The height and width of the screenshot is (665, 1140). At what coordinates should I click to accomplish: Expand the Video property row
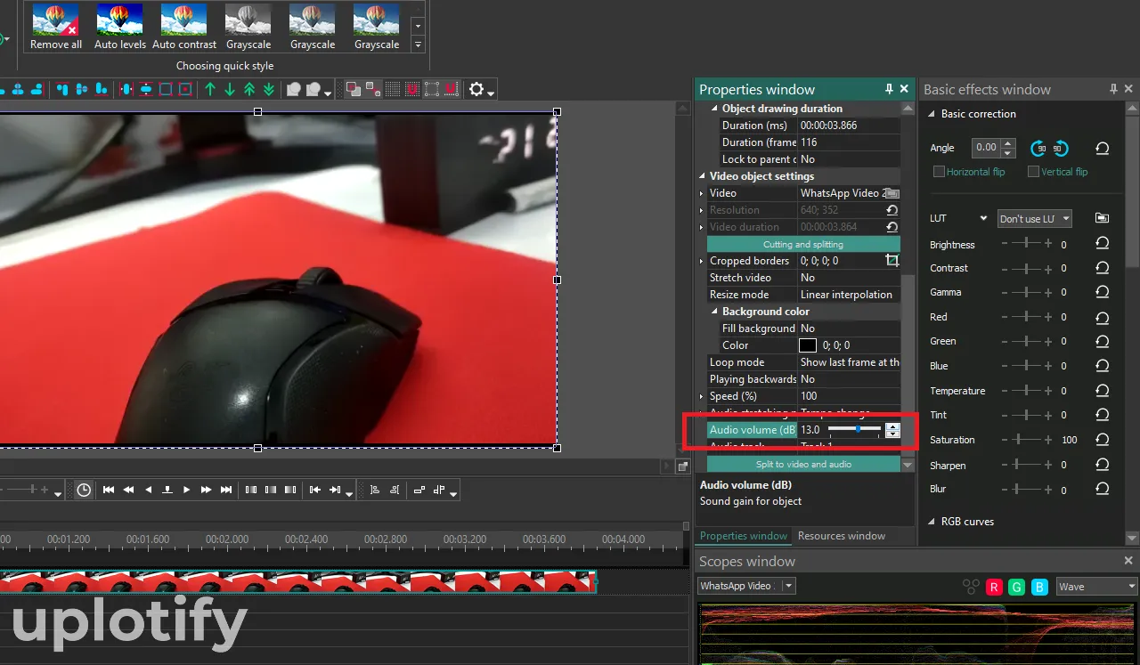coord(702,193)
